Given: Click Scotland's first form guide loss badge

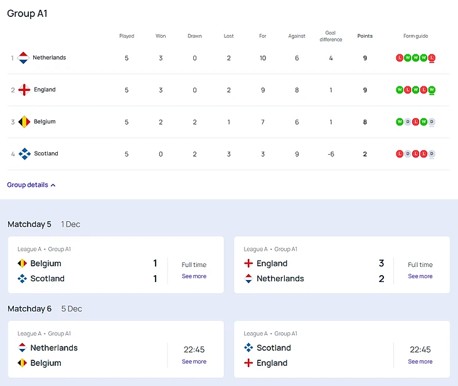Looking at the screenshot, I should tap(400, 154).
